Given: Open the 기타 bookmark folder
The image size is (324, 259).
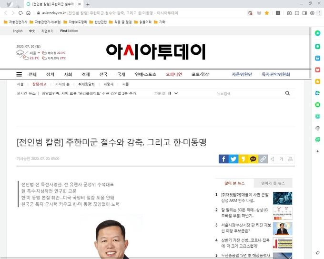Looking at the screenshot, I should [160, 22].
